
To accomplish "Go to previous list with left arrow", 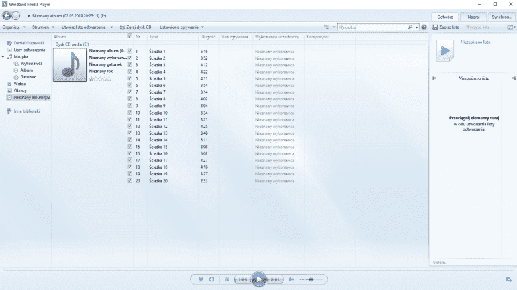I will click(x=434, y=78).
